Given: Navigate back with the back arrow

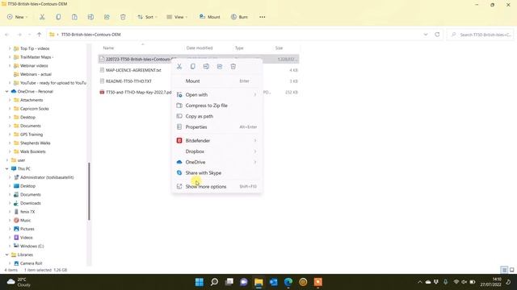Looking at the screenshot, I should [7, 35].
